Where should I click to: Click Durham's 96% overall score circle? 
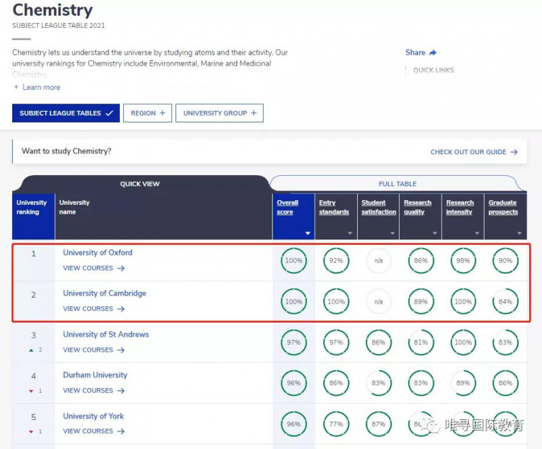pyautogui.click(x=293, y=383)
